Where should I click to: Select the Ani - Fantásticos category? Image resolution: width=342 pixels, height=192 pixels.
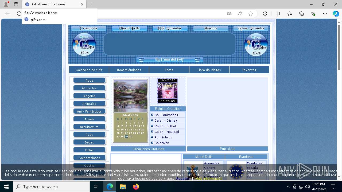point(89,111)
